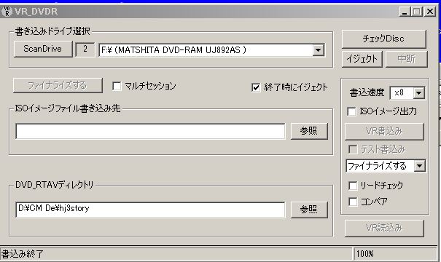This screenshot has height=262, width=441.
Task: Click the ISO image file path input field
Action: click(150, 131)
